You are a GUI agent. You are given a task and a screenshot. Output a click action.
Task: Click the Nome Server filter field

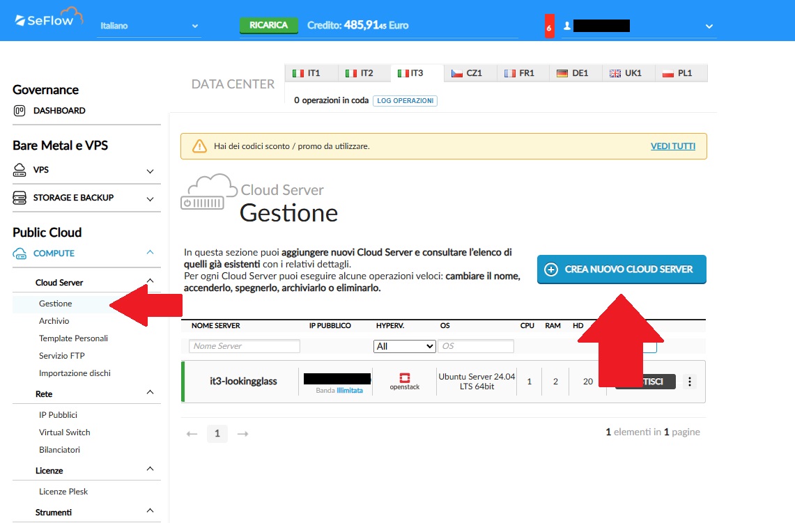tap(244, 346)
